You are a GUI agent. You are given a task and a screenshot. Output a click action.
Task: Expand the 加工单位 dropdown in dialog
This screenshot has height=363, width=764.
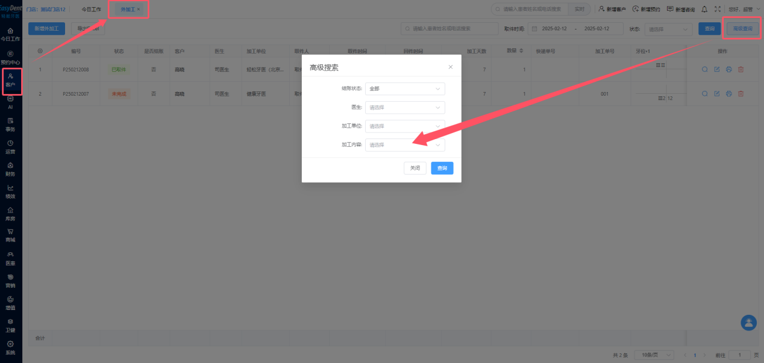(x=405, y=126)
